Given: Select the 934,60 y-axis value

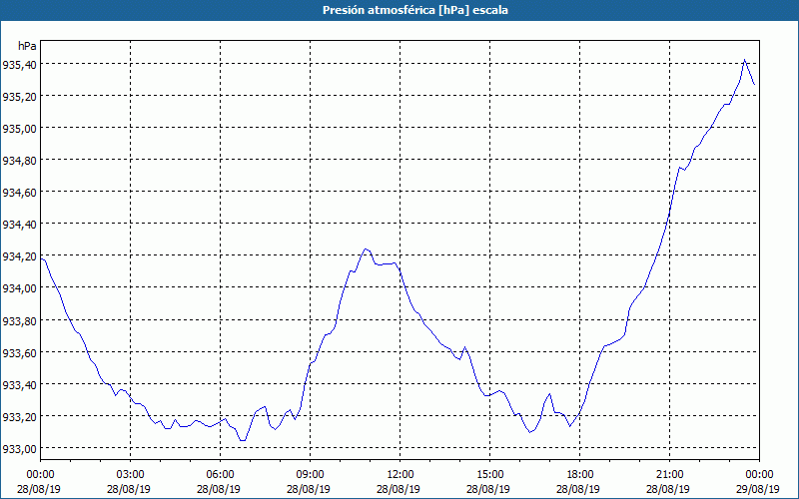Looking at the screenshot, I should click(19, 193).
